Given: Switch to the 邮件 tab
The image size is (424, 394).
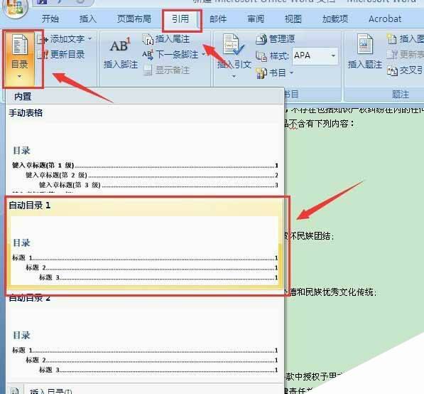Looking at the screenshot, I should point(218,19).
